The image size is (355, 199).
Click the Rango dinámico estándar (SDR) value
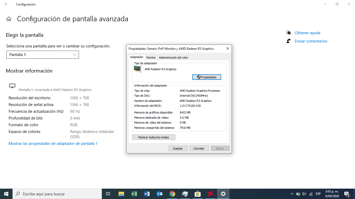pos(92,134)
